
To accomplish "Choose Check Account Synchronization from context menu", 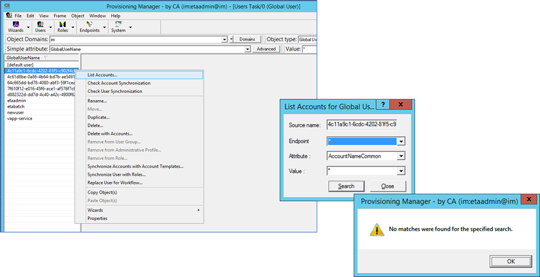I will click(x=139, y=83).
